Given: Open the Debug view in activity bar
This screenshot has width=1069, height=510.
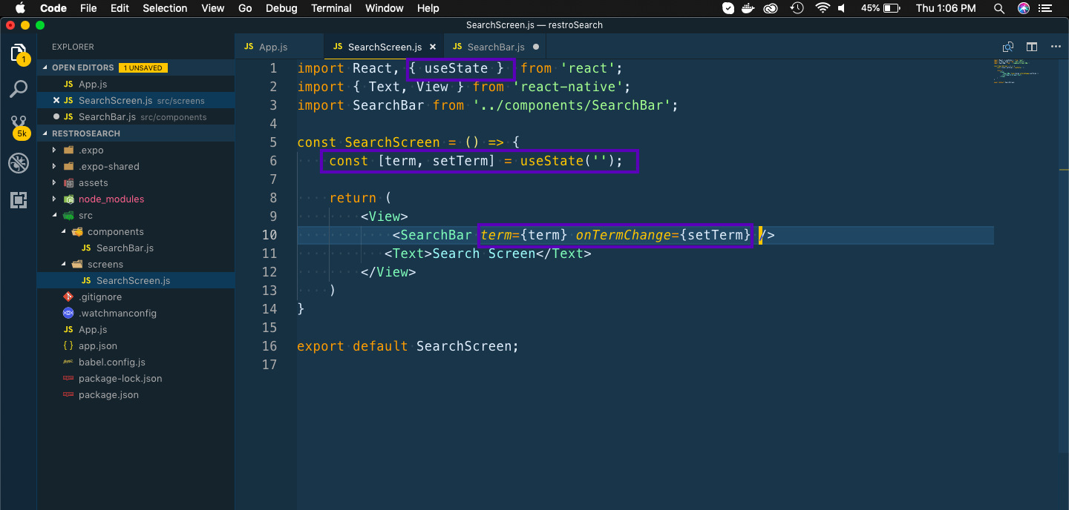Looking at the screenshot, I should click(x=19, y=163).
